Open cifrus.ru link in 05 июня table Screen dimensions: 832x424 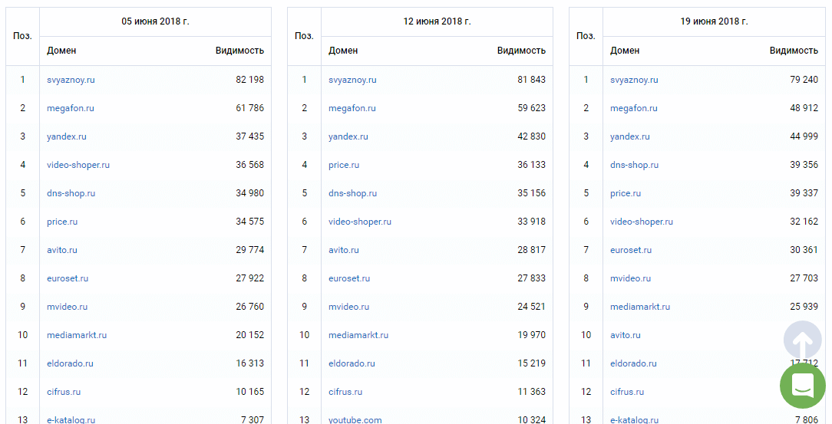64,392
